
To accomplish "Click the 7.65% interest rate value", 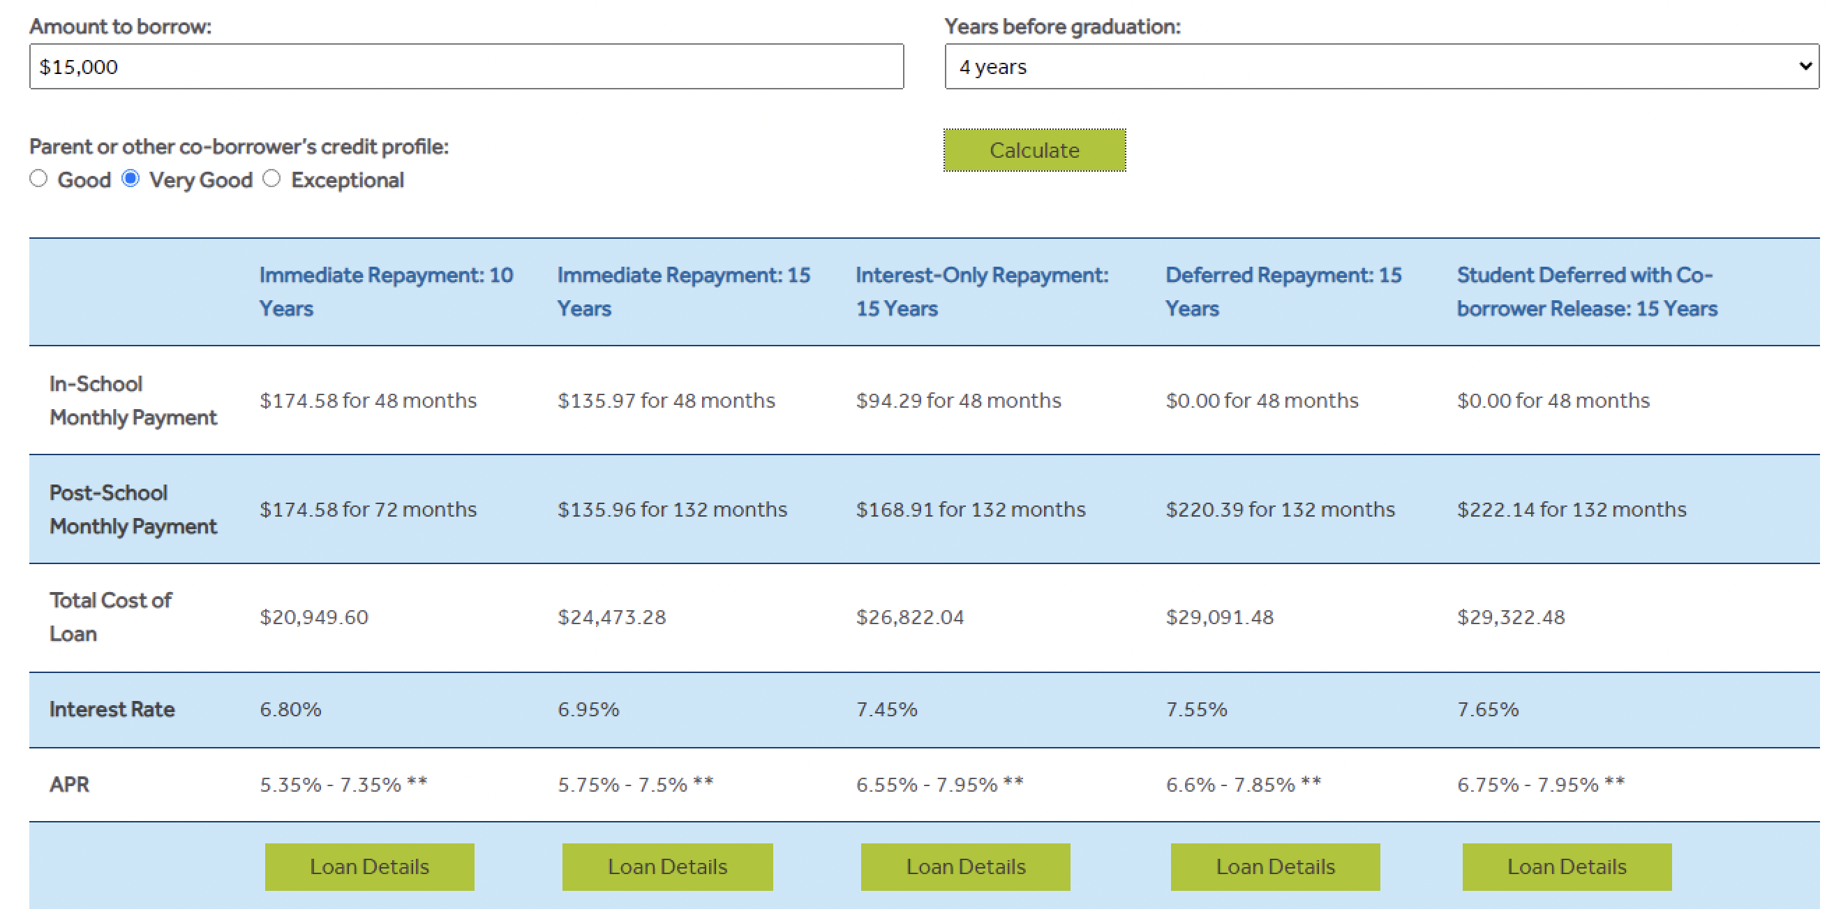I will tap(1488, 709).
